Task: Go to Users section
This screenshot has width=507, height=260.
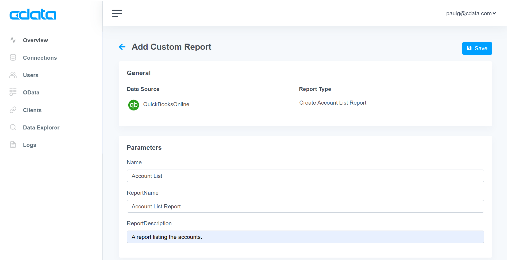Action: (x=31, y=75)
